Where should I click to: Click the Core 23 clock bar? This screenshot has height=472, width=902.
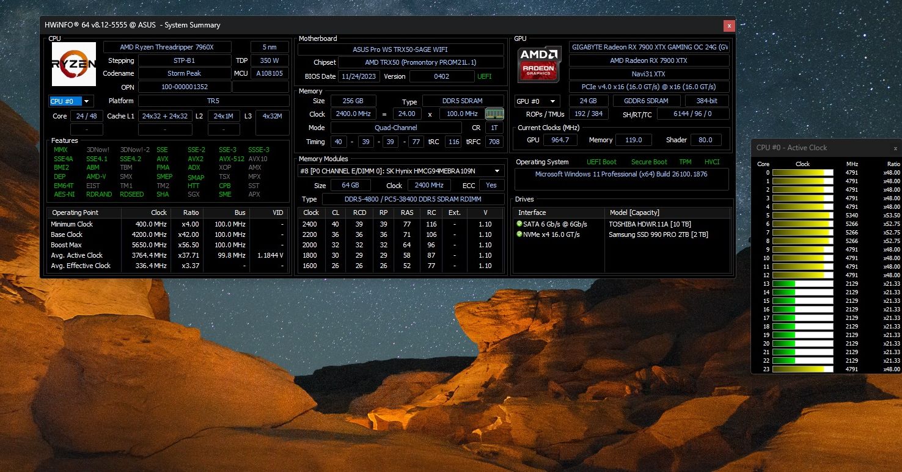click(x=803, y=369)
